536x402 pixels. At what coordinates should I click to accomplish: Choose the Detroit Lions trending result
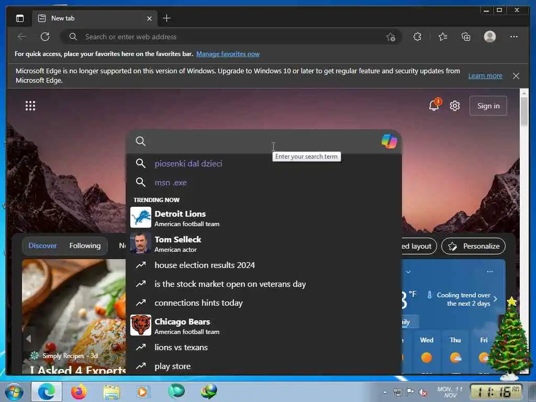coord(264,218)
